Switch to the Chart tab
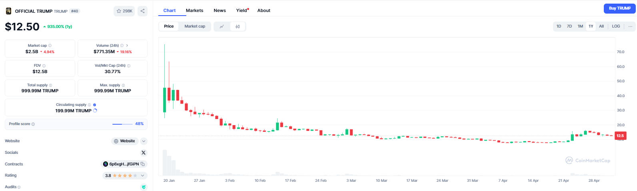The image size is (637, 191). (x=170, y=10)
